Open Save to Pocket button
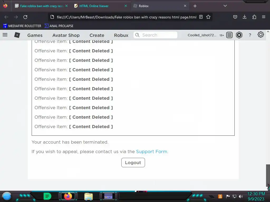 click(x=235, y=17)
